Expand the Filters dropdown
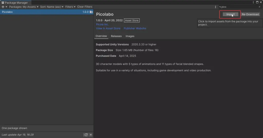Image resolution: width=263 pixels, height=138 pixels. pyautogui.click(x=70, y=7)
